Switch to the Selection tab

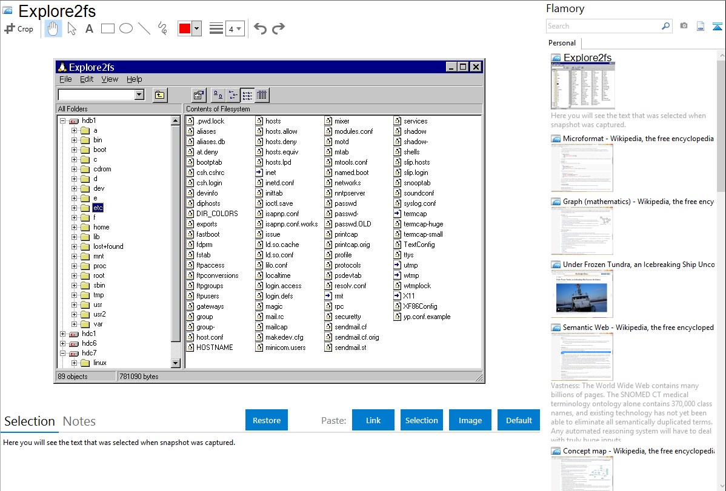click(x=30, y=421)
